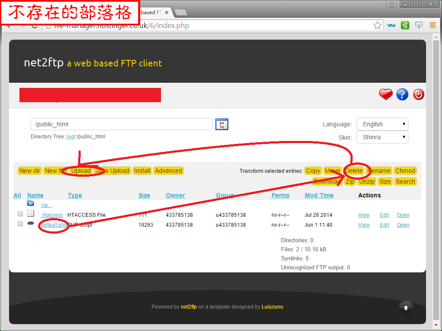Click the bookmark star in address bar
The image size is (442, 331).
pos(377,25)
